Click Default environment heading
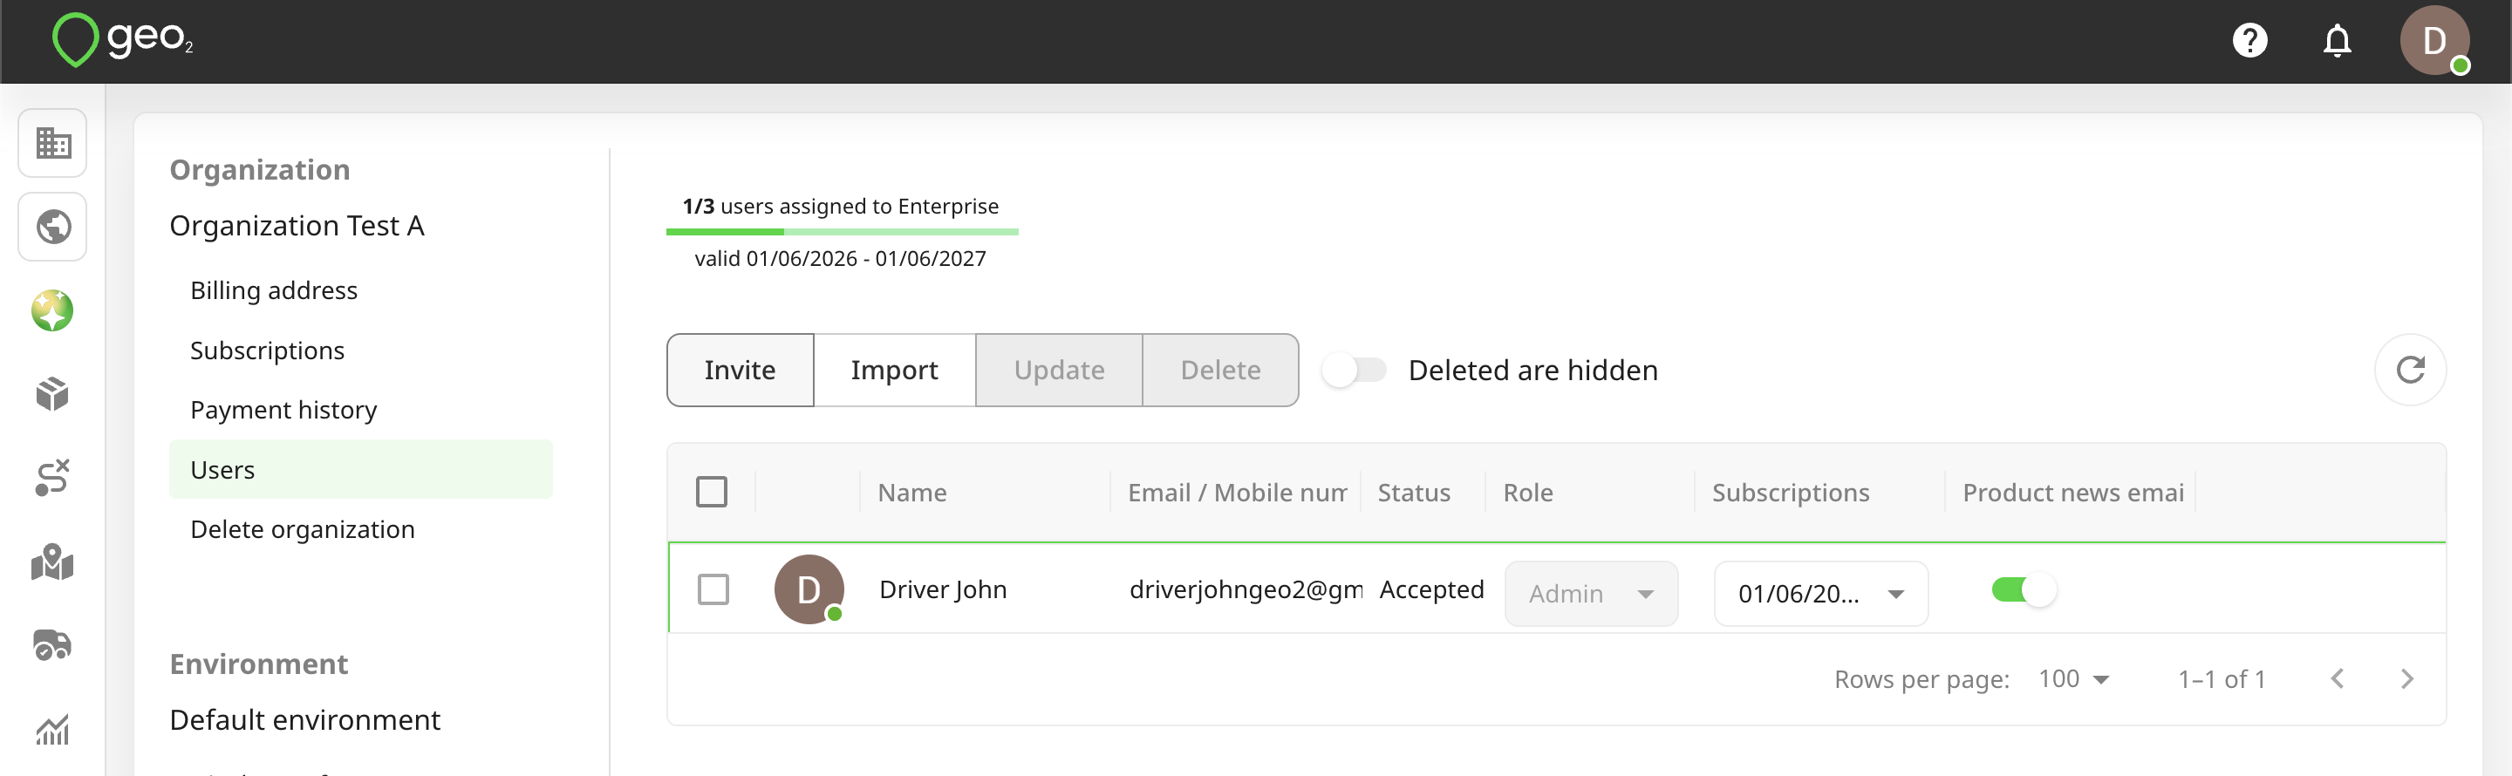 pos(305,720)
